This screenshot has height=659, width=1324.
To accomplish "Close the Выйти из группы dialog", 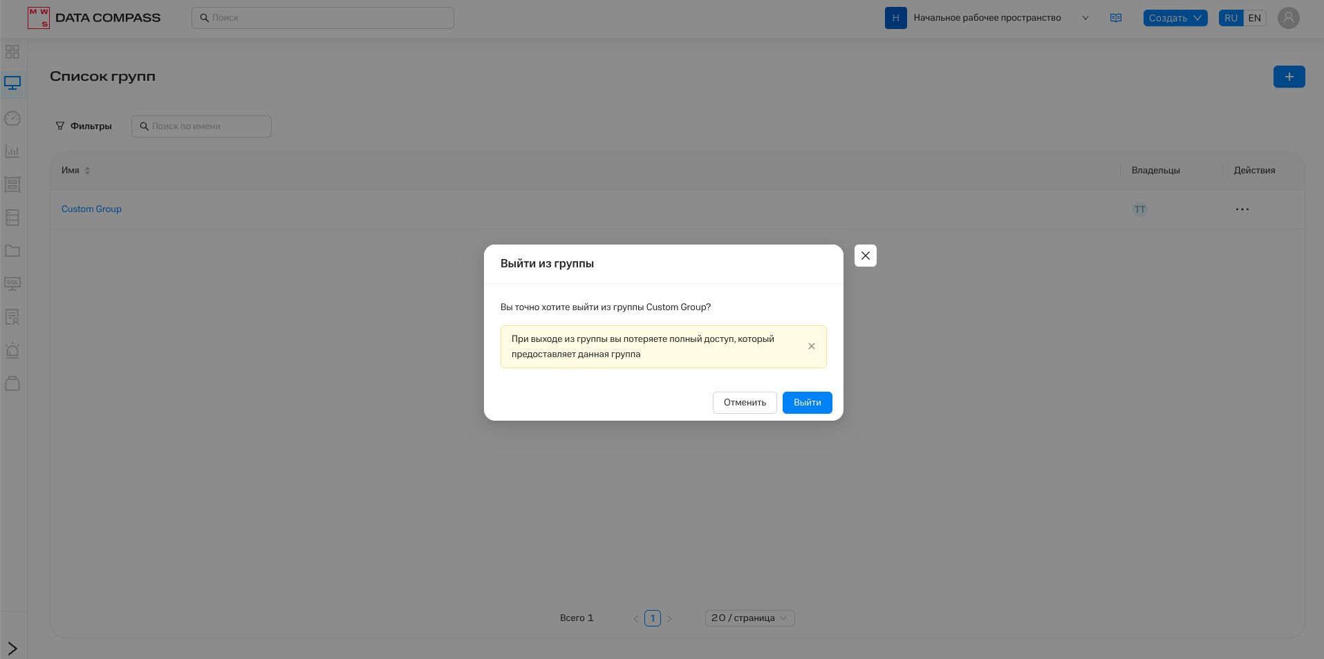I will (x=865, y=256).
